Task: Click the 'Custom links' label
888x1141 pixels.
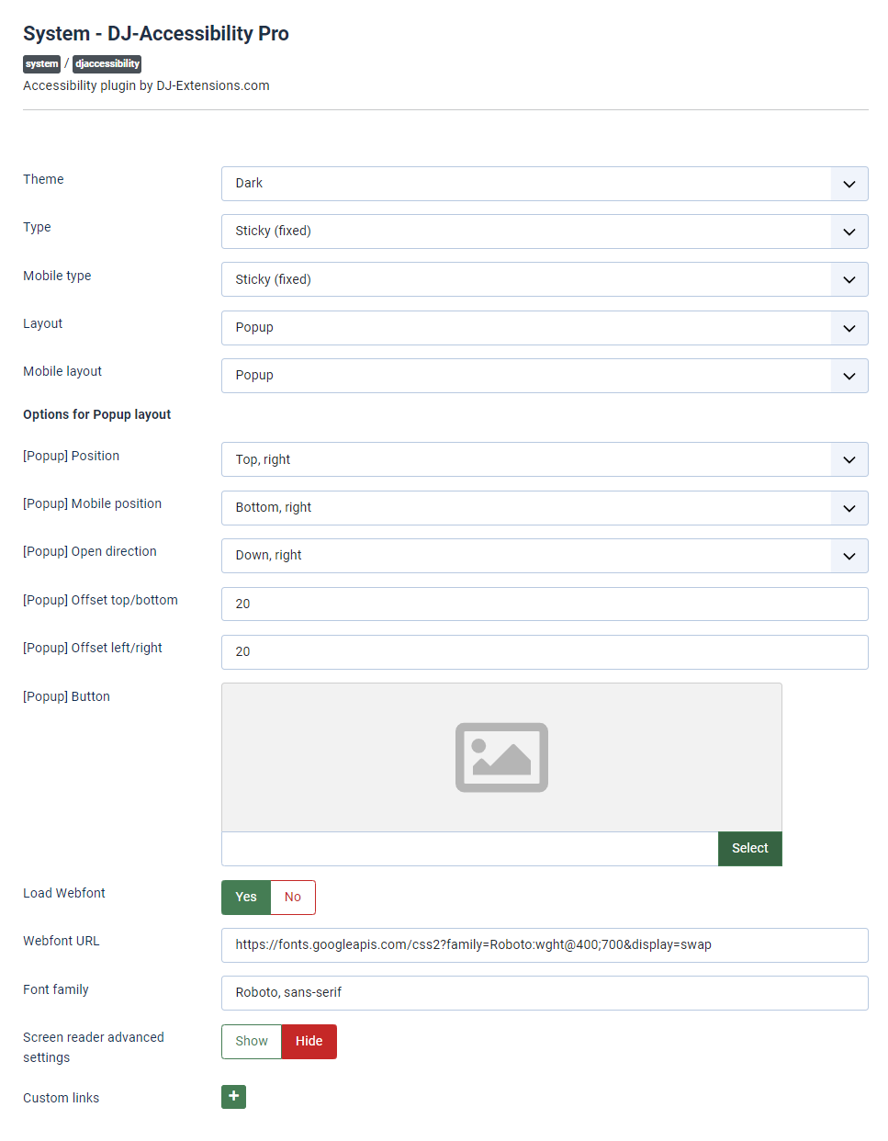Action: point(61,1098)
